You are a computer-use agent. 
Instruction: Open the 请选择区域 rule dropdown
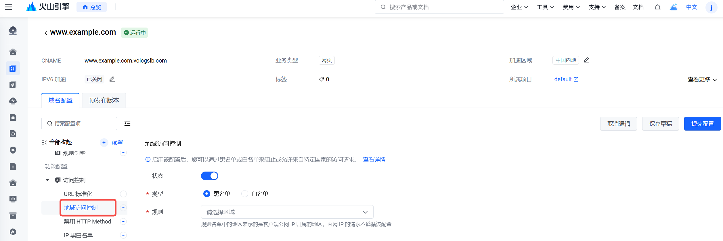(287, 212)
